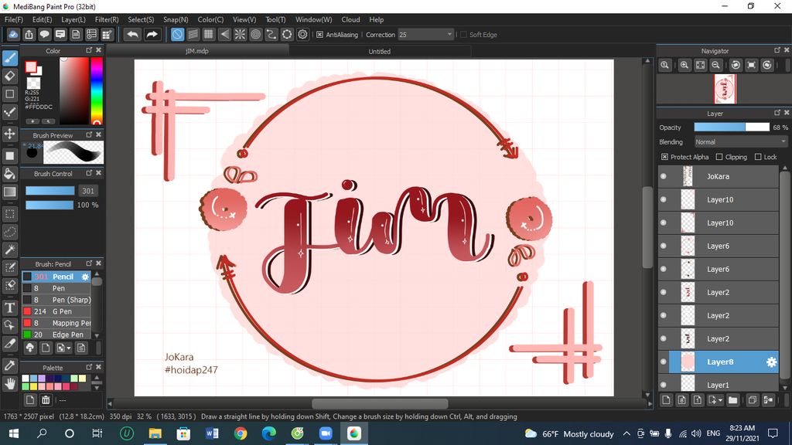Image resolution: width=792 pixels, height=445 pixels.
Task: Adjust the brush size slider at 301
Action: click(x=50, y=191)
